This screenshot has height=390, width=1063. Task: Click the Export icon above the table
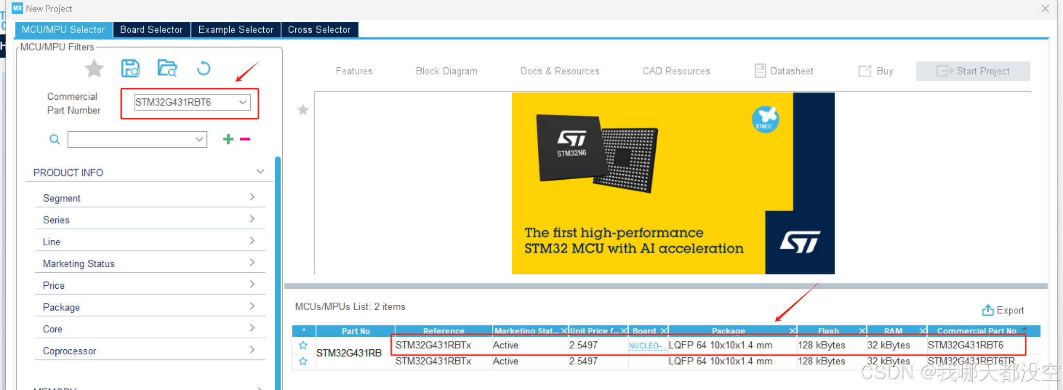tap(988, 310)
